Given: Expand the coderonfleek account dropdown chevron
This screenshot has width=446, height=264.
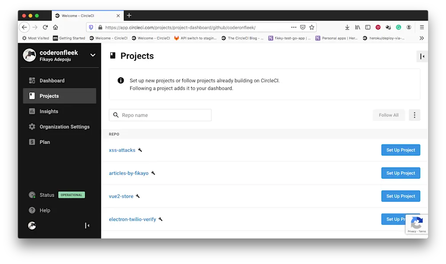Looking at the screenshot, I should [92, 56].
